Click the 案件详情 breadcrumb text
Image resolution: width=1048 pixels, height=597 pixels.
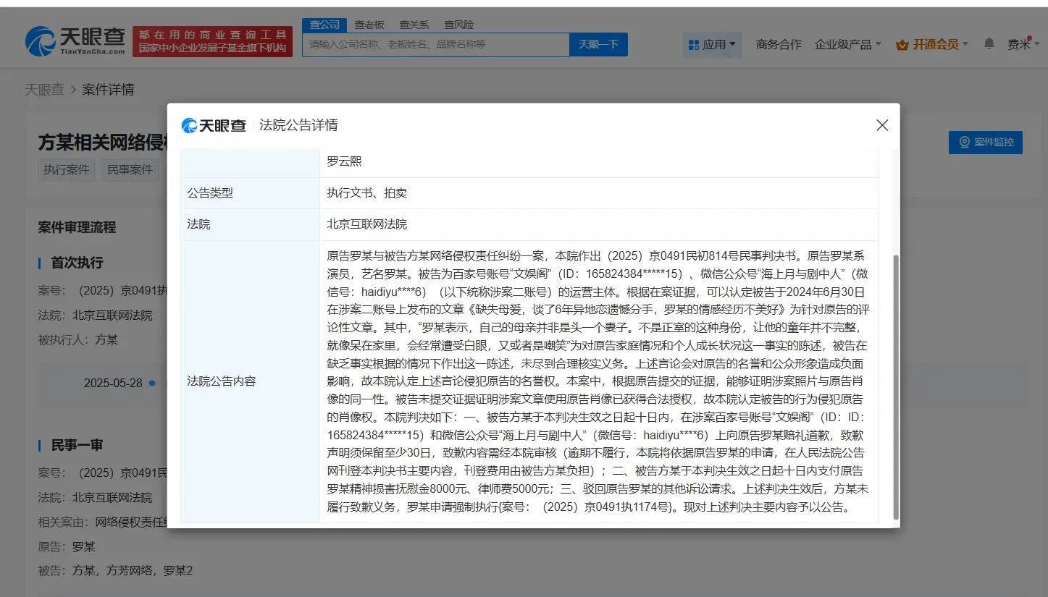coord(108,90)
